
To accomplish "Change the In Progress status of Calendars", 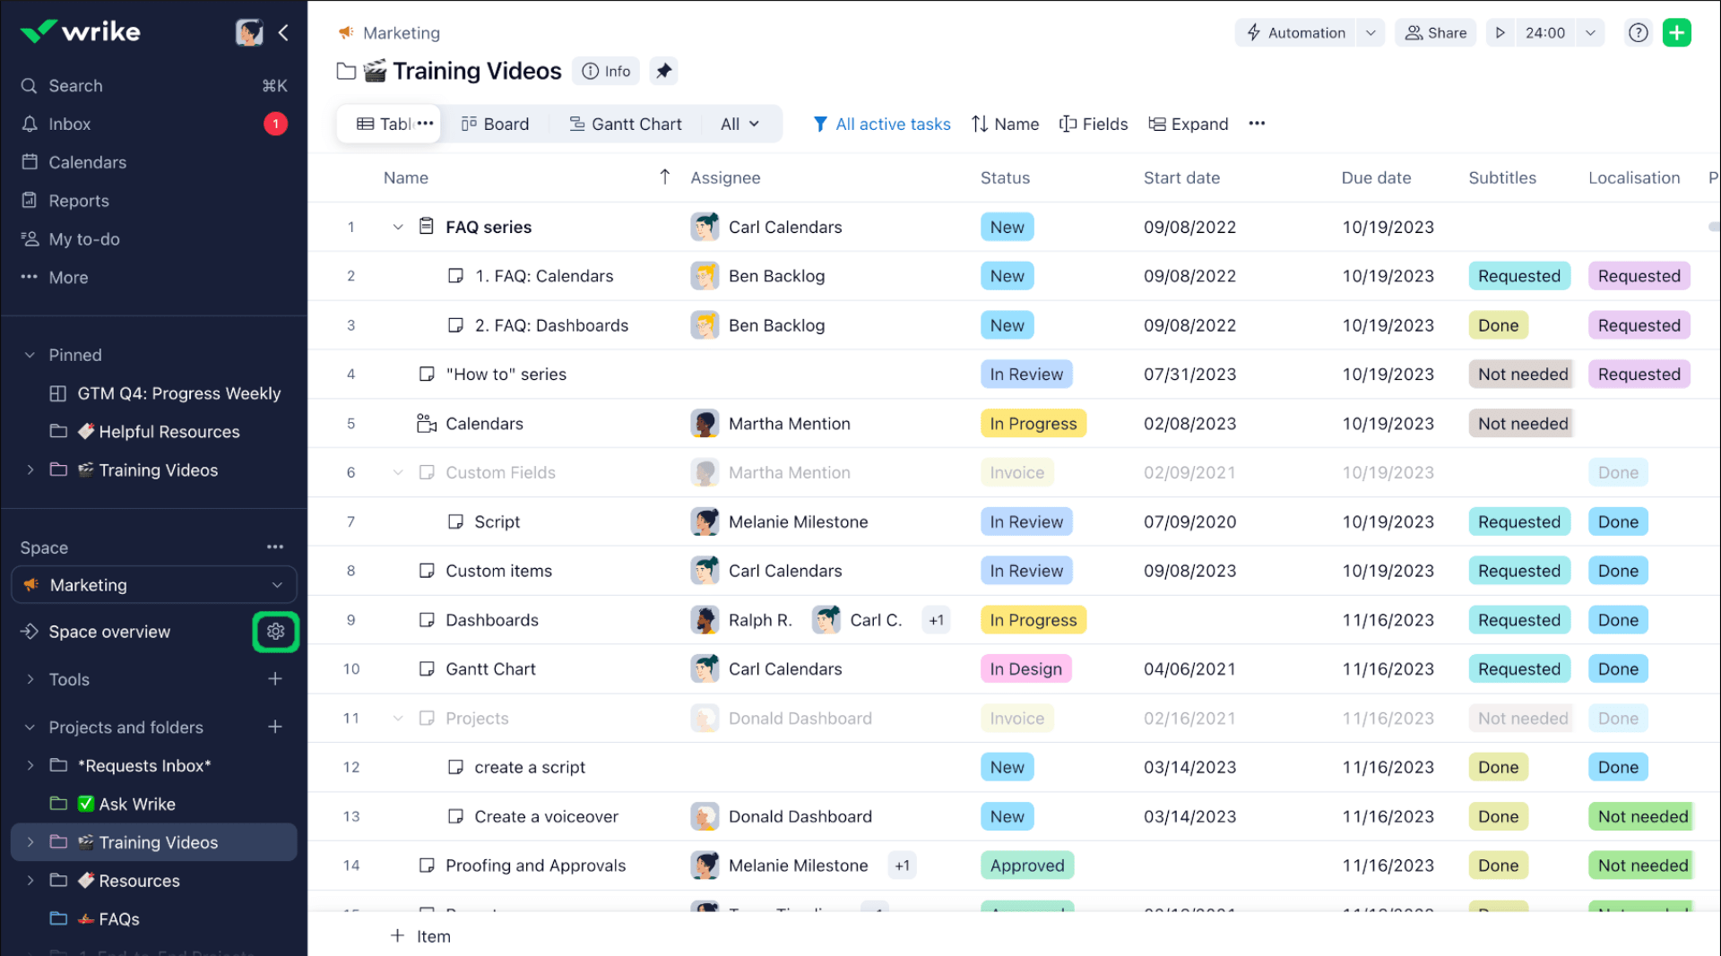I will [x=1033, y=423].
